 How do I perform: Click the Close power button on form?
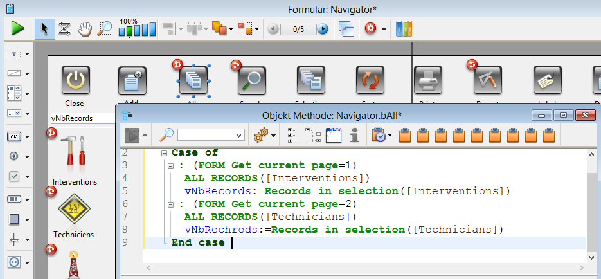(75, 80)
